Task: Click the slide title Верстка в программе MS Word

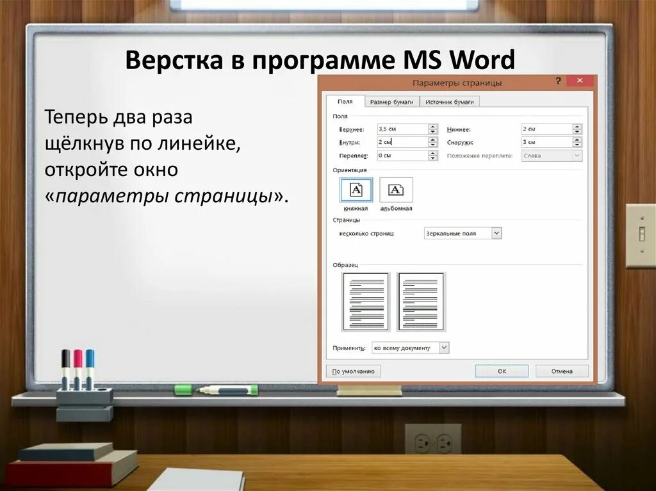Action: click(x=320, y=60)
